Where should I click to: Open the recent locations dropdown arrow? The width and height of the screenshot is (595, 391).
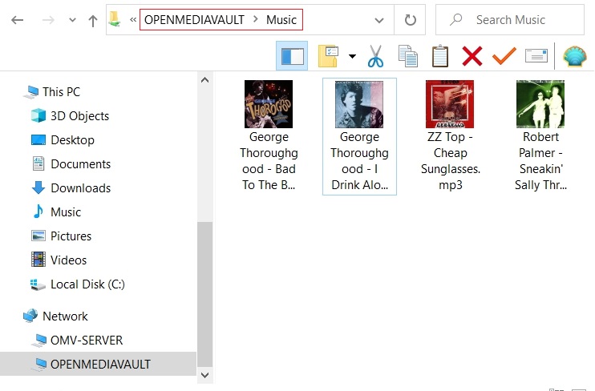pyautogui.click(x=72, y=20)
